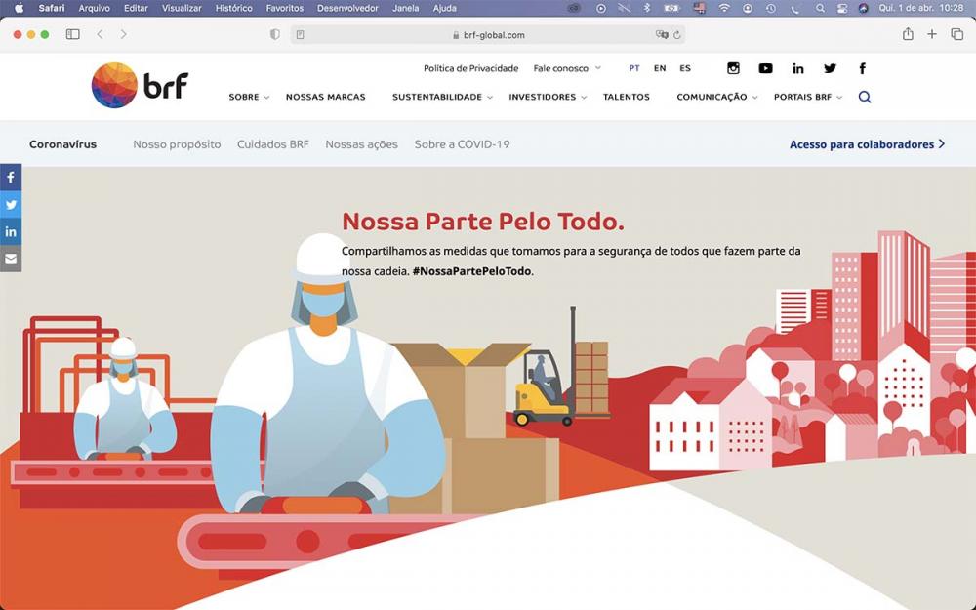The height and width of the screenshot is (610, 976).
Task: Open Siri from menu bar
Action: [863, 8]
